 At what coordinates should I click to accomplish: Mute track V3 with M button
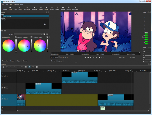pos(2,76)
